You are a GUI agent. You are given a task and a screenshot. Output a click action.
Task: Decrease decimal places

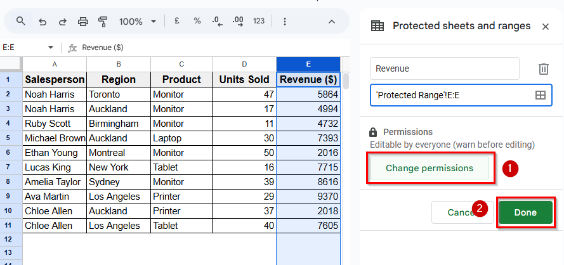pos(218,22)
